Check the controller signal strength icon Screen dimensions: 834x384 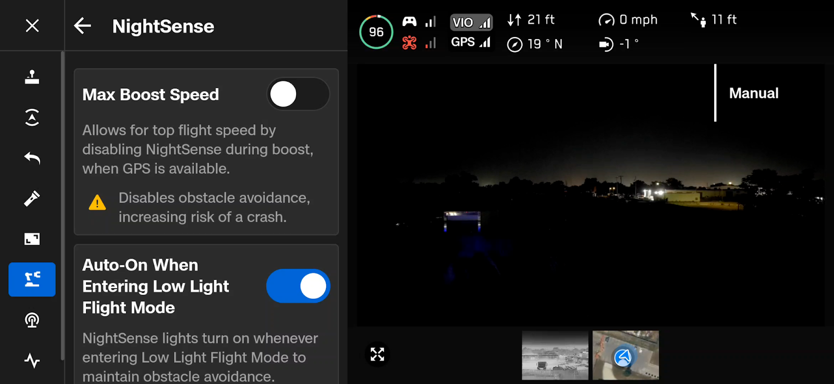[419, 21]
